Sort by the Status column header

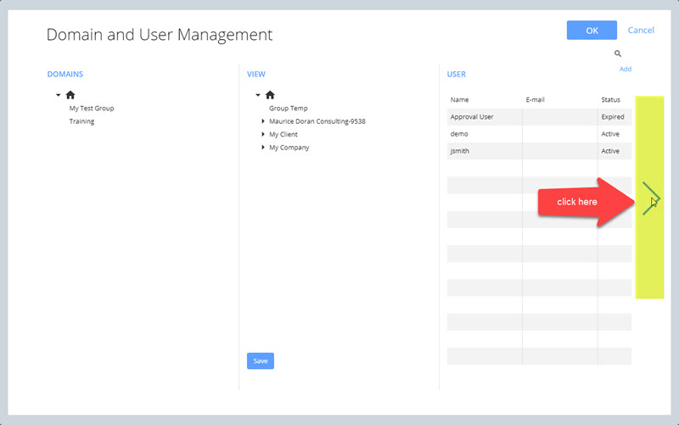tap(610, 99)
